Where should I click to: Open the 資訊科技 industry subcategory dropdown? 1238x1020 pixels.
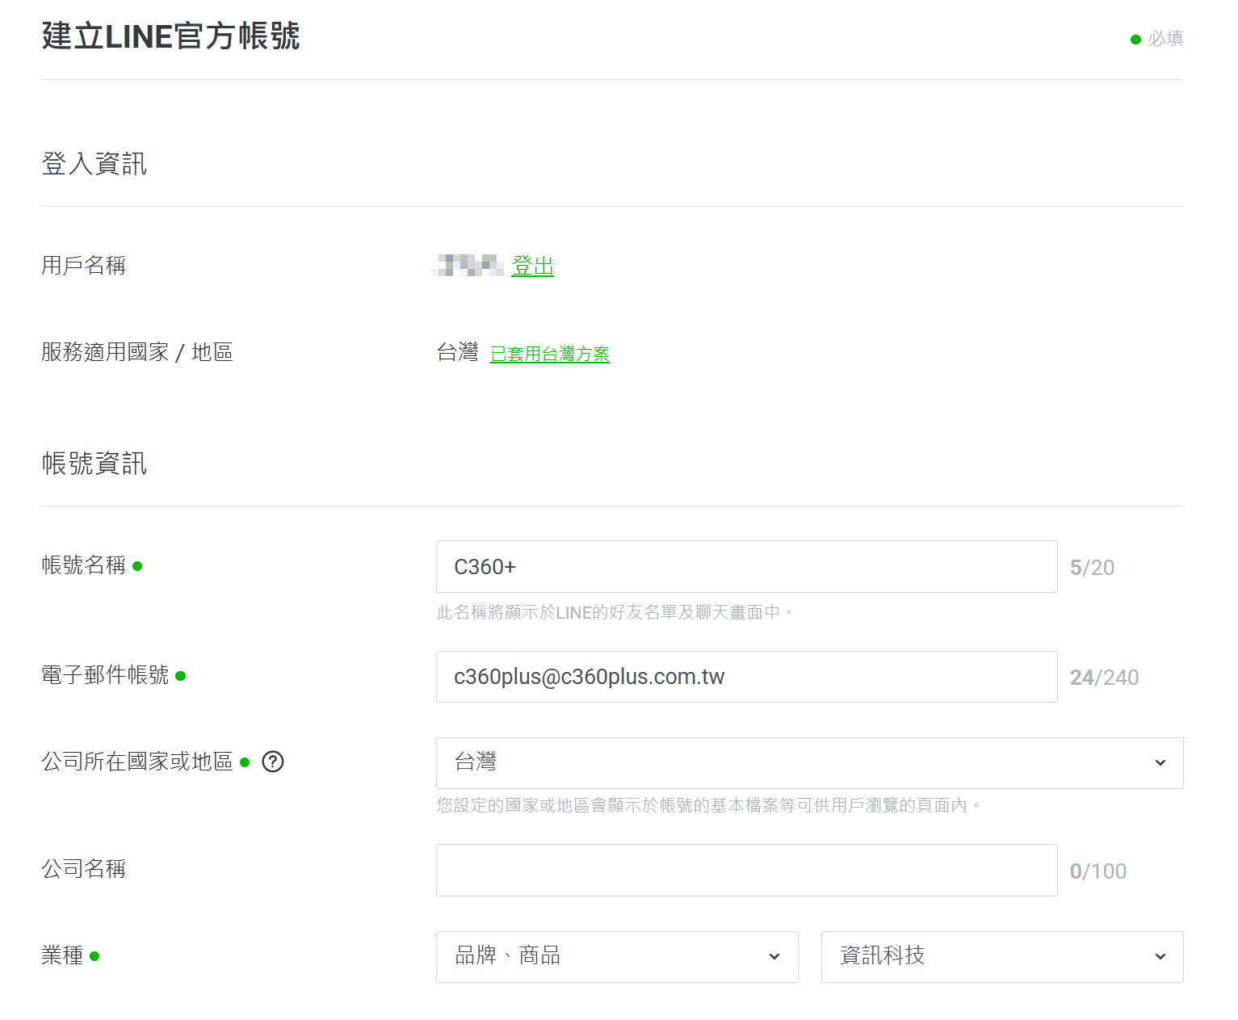pyautogui.click(x=1002, y=957)
